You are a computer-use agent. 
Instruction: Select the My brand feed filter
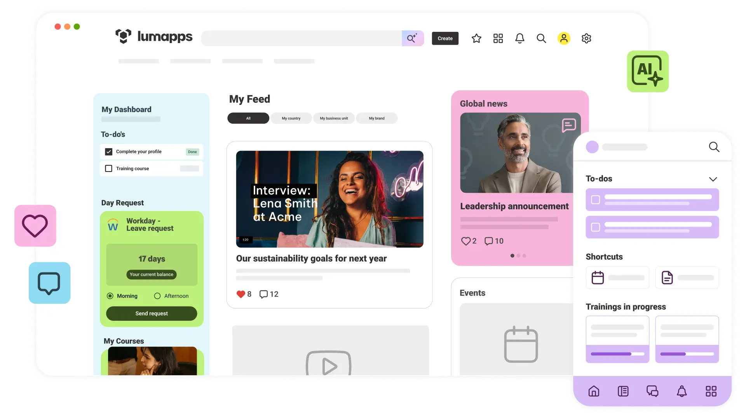coord(376,118)
